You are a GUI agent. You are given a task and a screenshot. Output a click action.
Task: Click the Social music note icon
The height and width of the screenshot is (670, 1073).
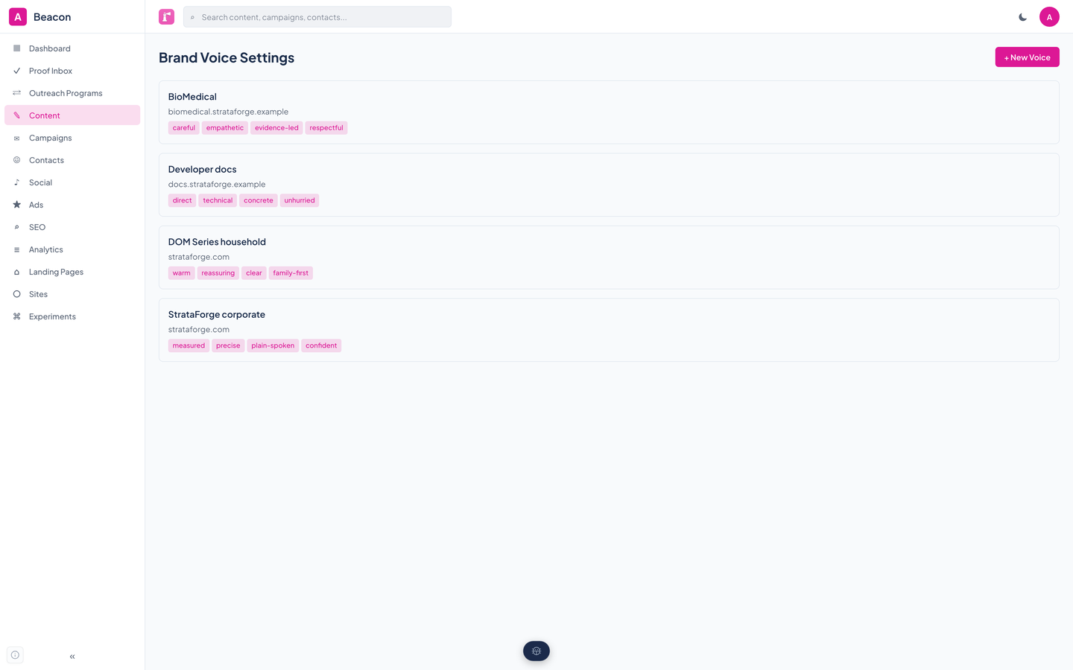point(16,182)
